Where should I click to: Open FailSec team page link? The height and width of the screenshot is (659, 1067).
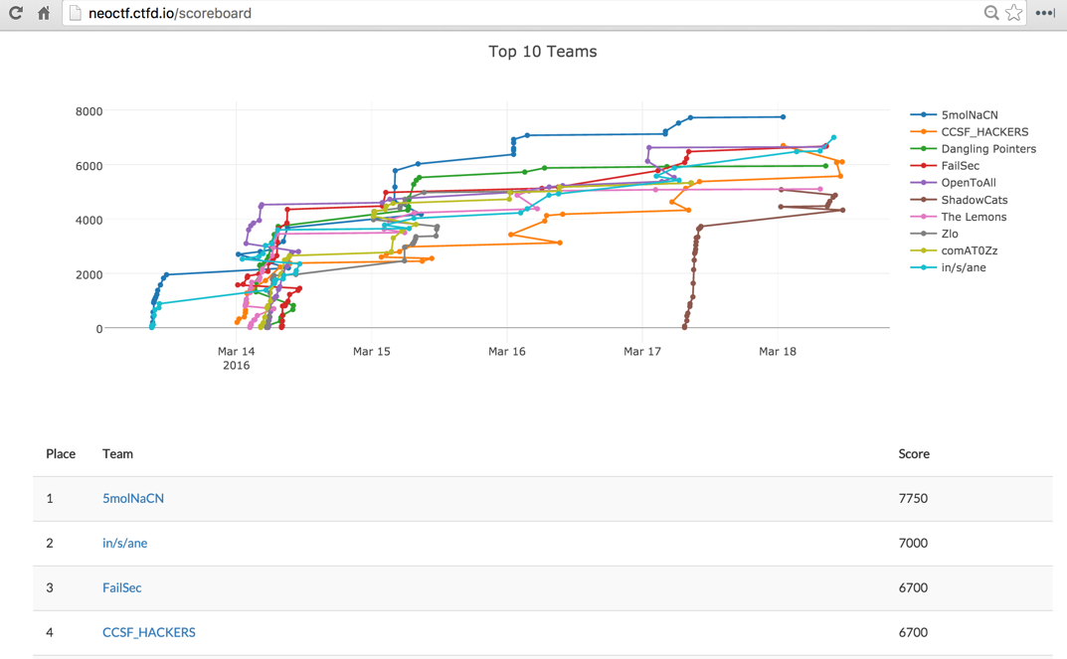pos(121,587)
